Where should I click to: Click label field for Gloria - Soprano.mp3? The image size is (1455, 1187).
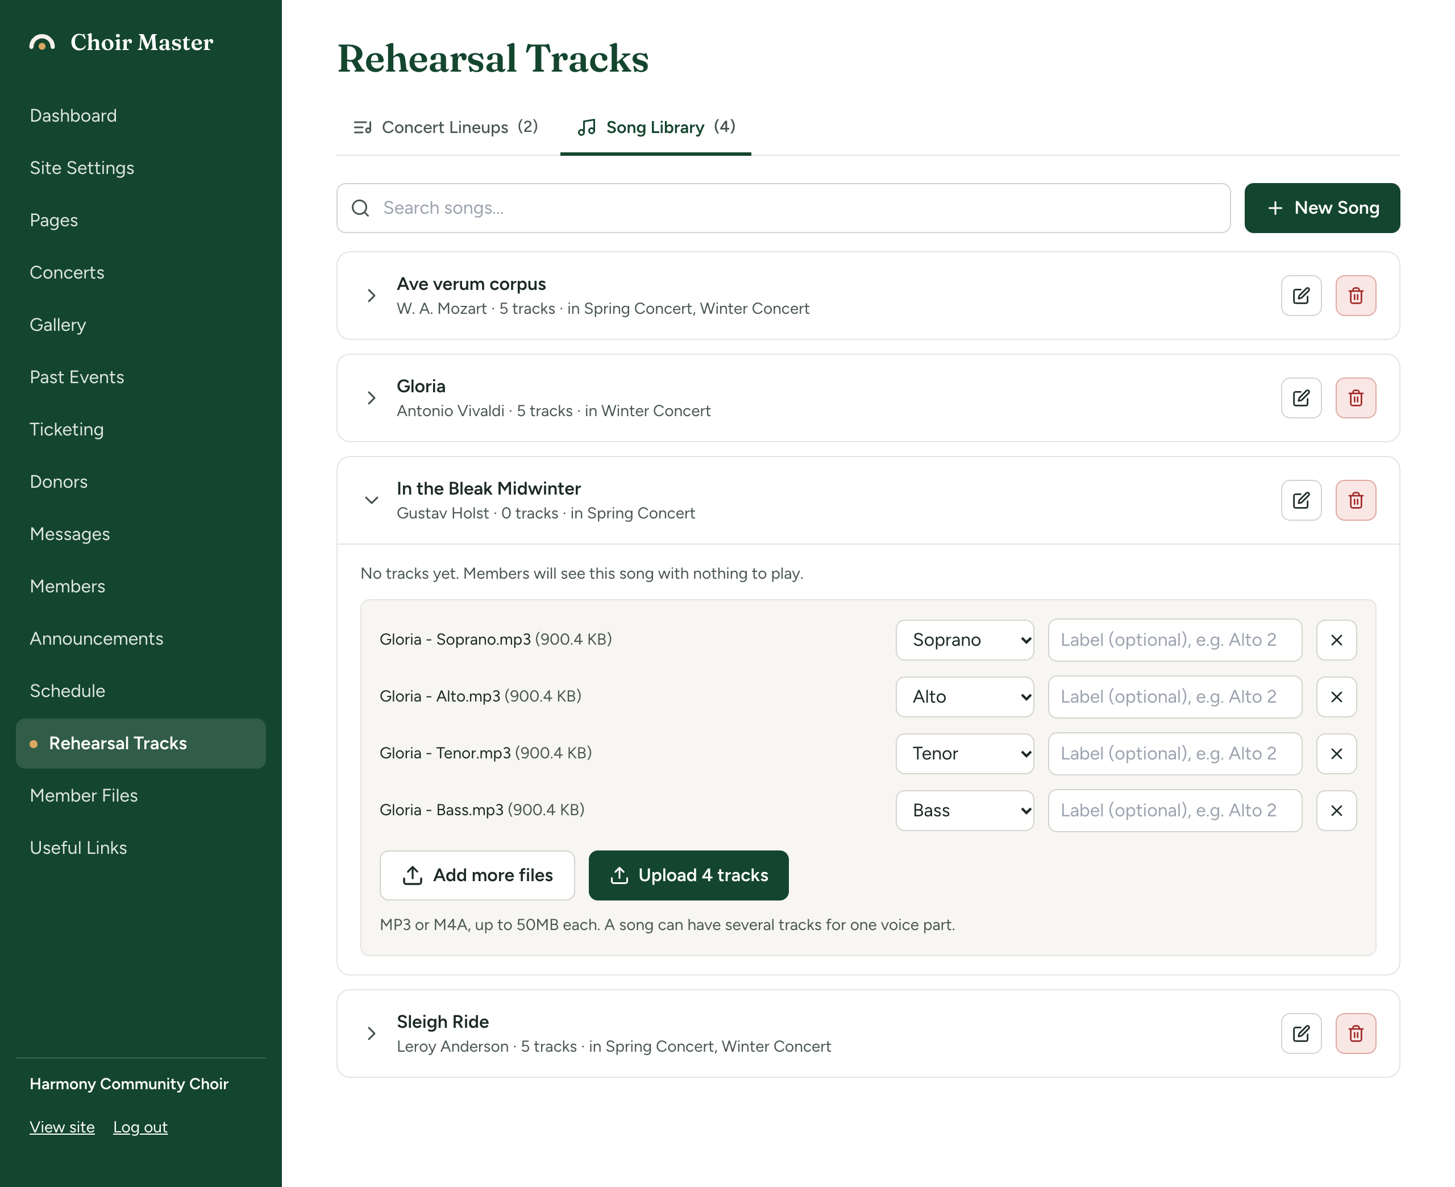(x=1175, y=640)
